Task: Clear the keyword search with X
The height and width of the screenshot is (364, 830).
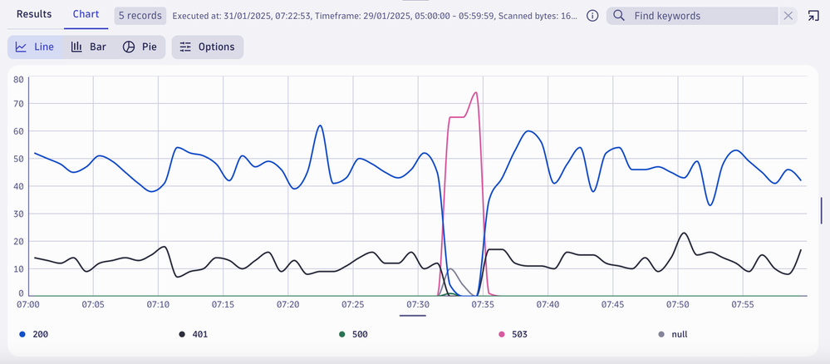Action: point(788,16)
